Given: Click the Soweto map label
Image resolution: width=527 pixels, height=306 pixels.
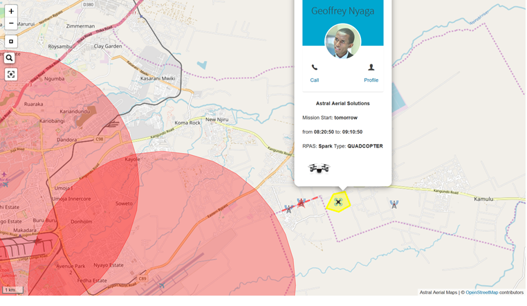Looking at the screenshot, I should tap(124, 204).
